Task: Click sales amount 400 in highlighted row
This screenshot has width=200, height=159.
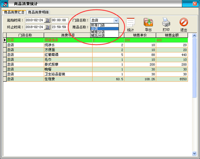Action: pyautogui.click(x=172, y=40)
